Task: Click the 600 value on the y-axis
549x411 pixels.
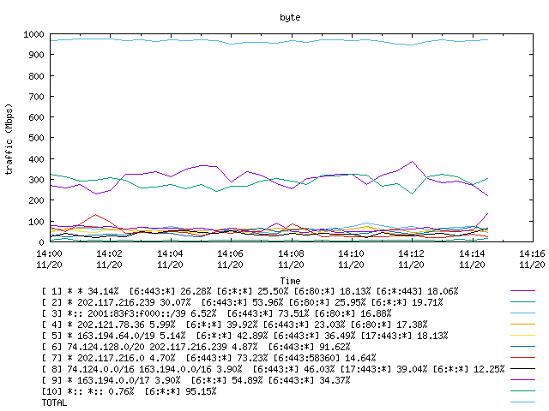Action: (x=36, y=117)
